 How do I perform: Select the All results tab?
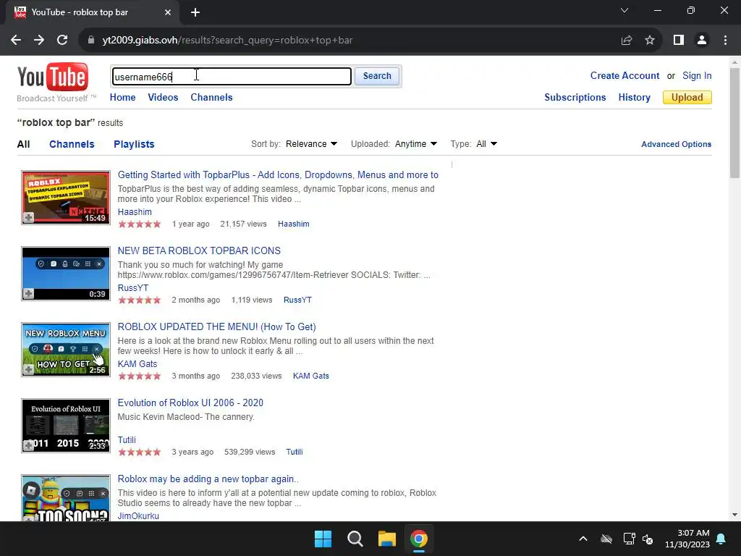click(24, 144)
